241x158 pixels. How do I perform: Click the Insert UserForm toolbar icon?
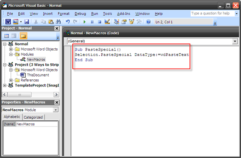point(16,22)
